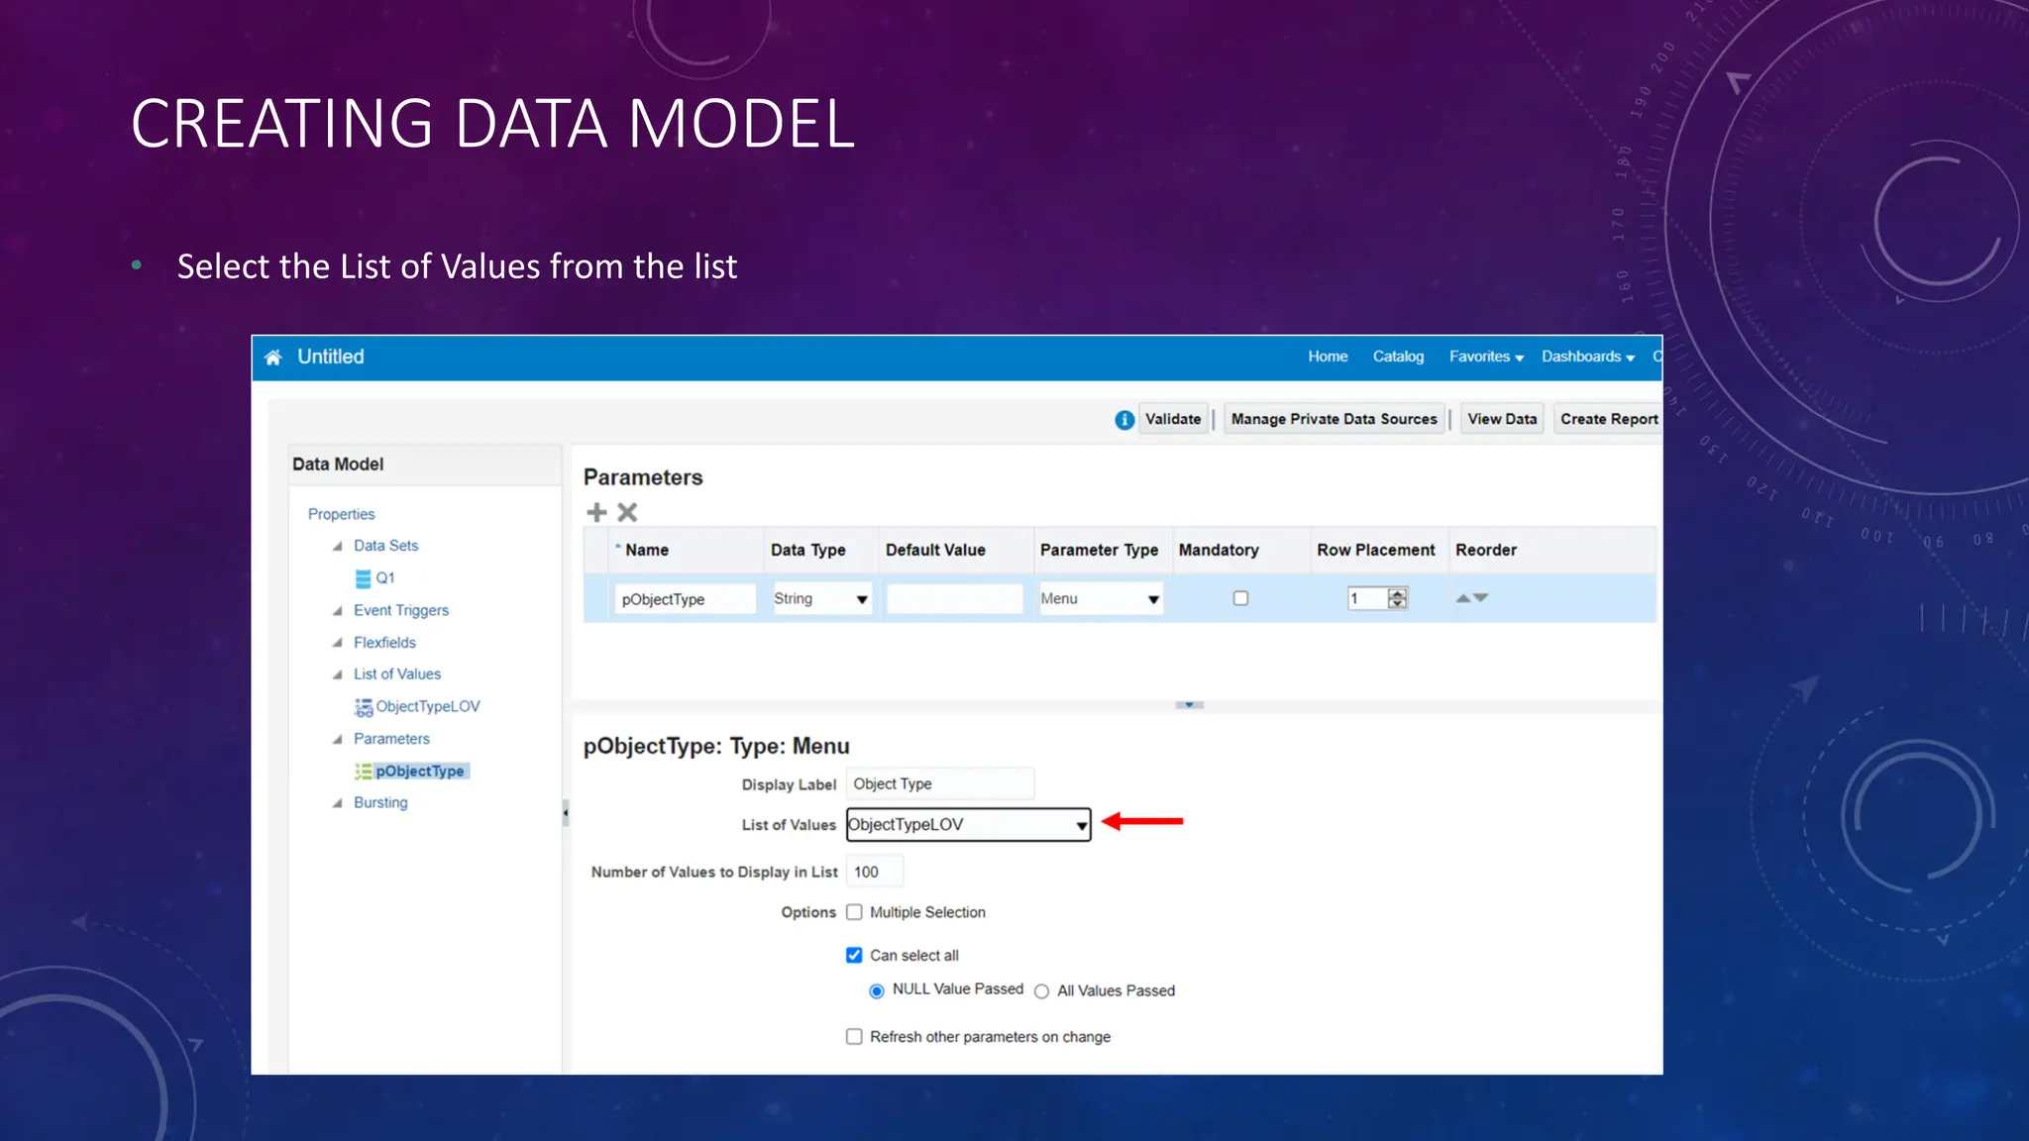This screenshot has width=2029, height=1141.
Task: Check the Mandatory checkbox
Action: (1240, 598)
